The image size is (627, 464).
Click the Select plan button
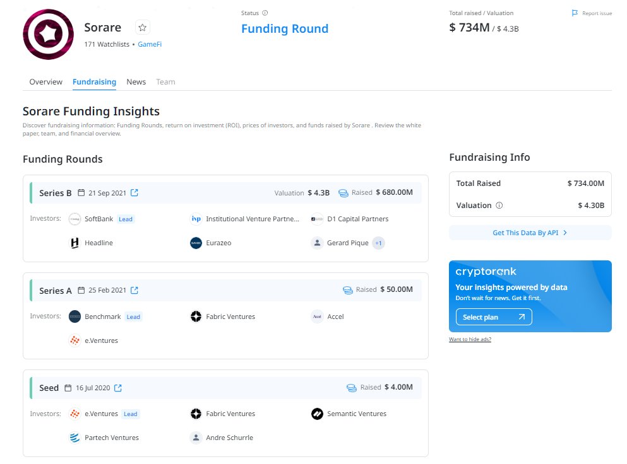coord(494,317)
